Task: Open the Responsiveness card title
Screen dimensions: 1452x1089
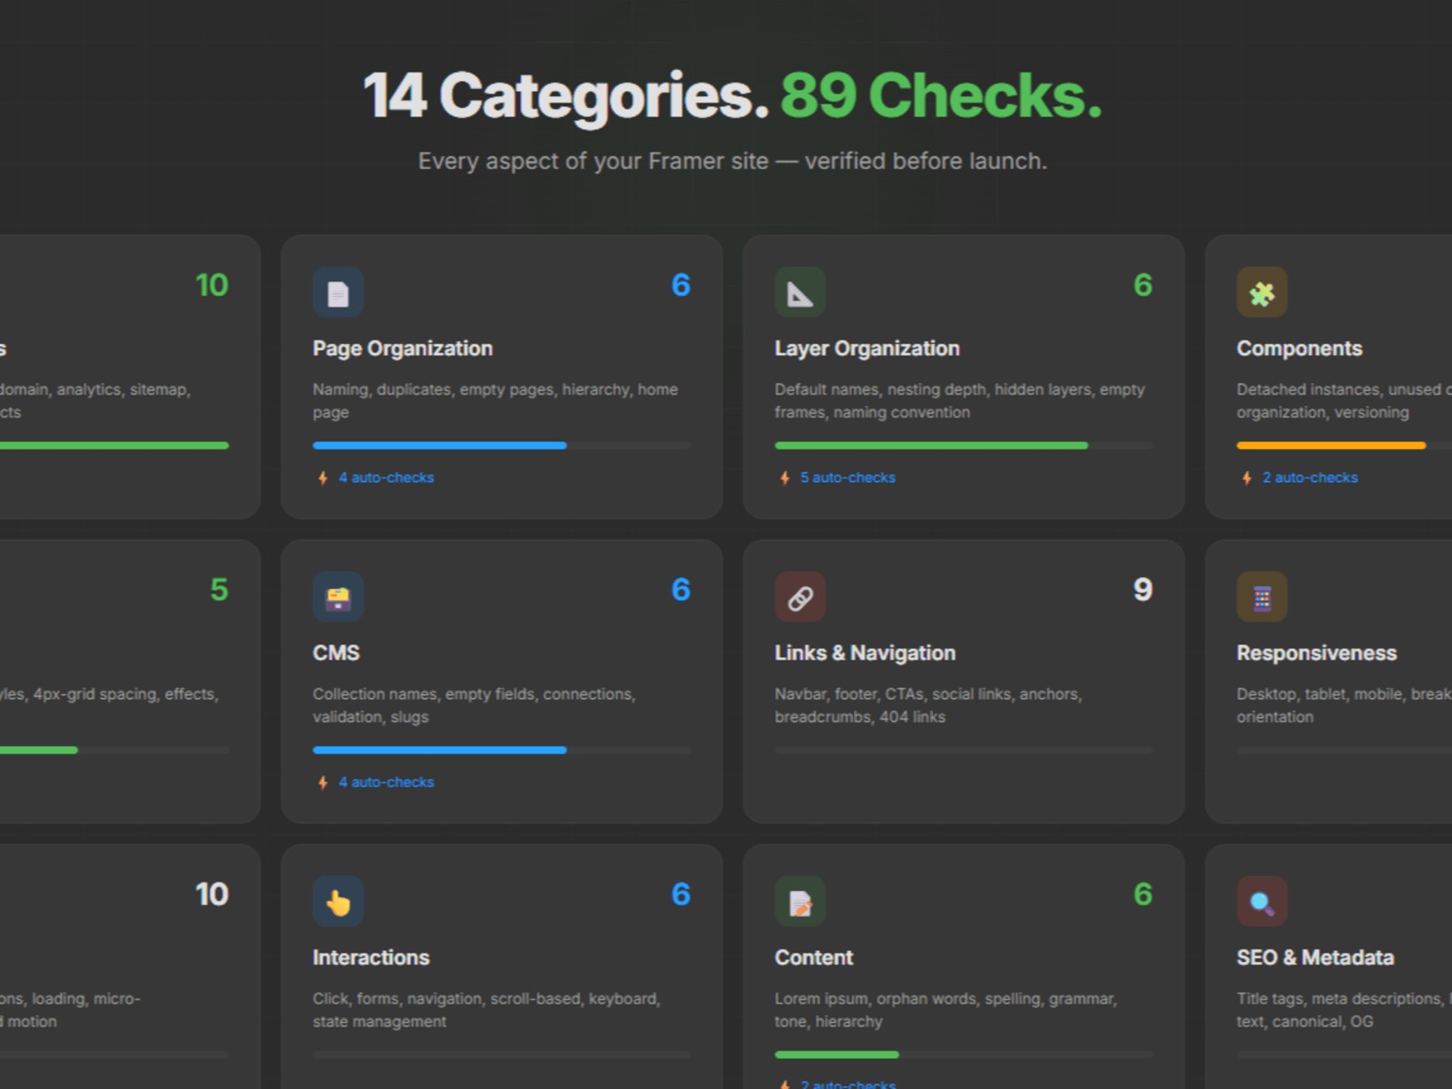Action: (x=1317, y=653)
